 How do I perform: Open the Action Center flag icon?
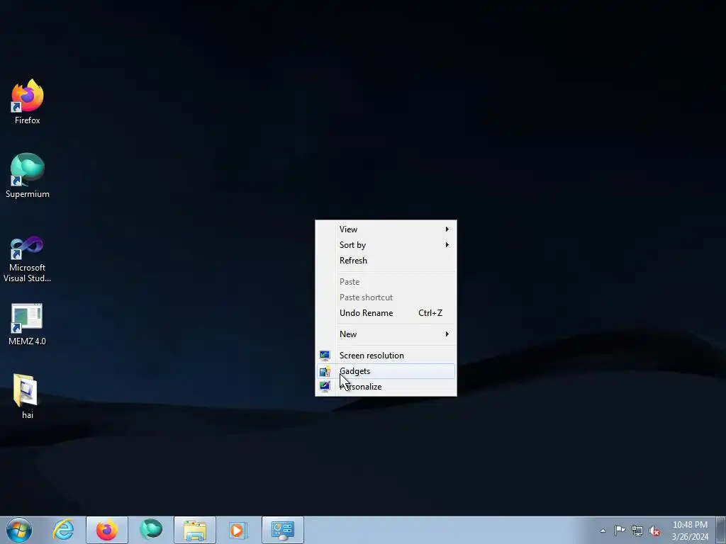[620, 531]
